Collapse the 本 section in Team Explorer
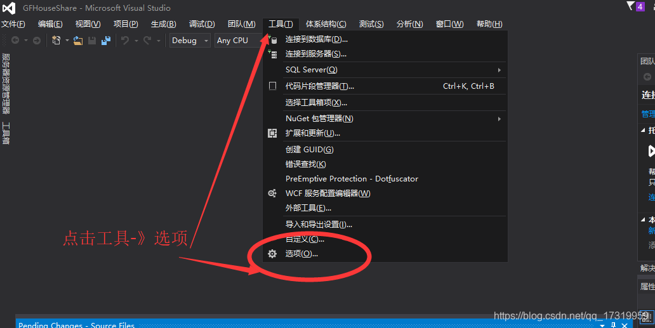The width and height of the screenshot is (655, 328). pyautogui.click(x=644, y=219)
